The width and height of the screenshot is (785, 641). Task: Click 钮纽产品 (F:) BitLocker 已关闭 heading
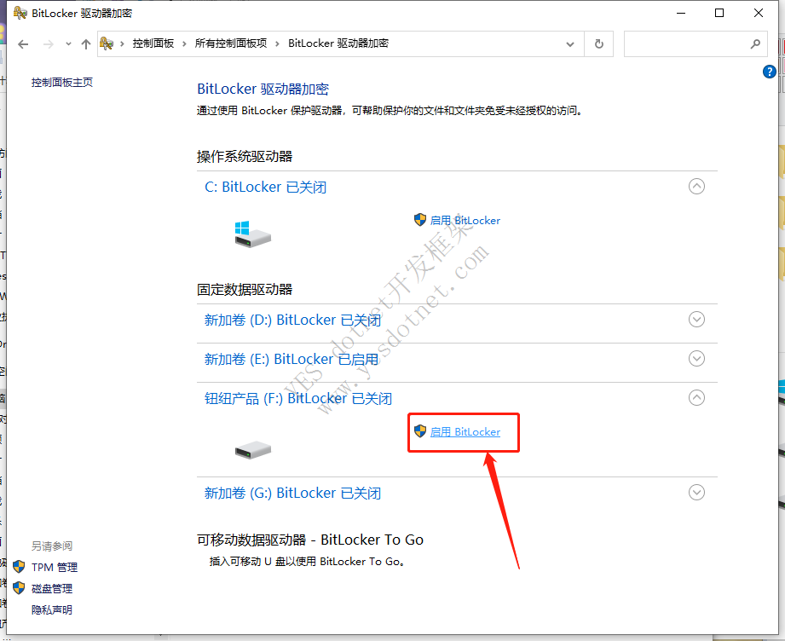[298, 399]
